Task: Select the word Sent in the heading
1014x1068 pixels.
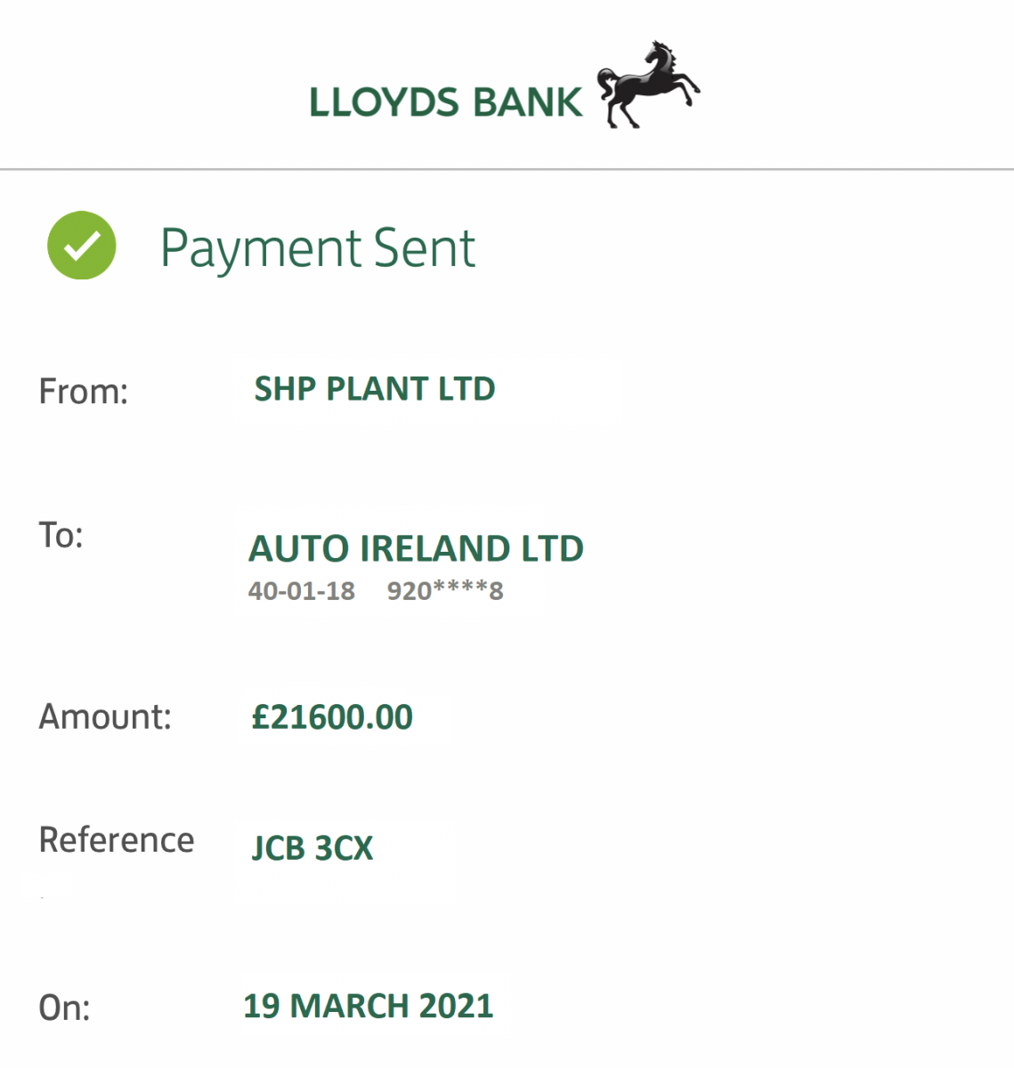Action: coord(425,248)
